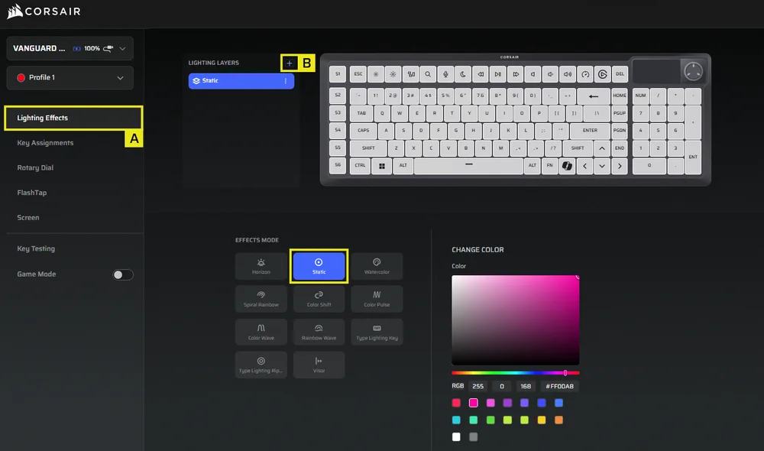The image size is (764, 451).
Task: Toggle Game Mode switch
Action: click(123, 274)
